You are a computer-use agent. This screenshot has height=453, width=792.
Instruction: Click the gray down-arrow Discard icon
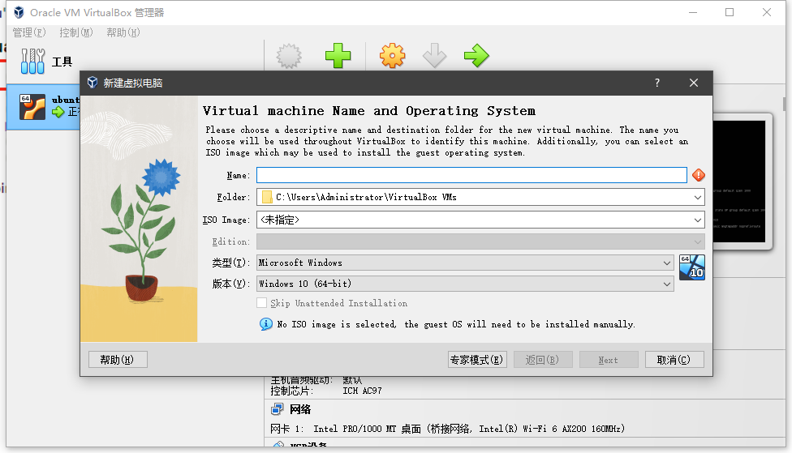(x=434, y=55)
